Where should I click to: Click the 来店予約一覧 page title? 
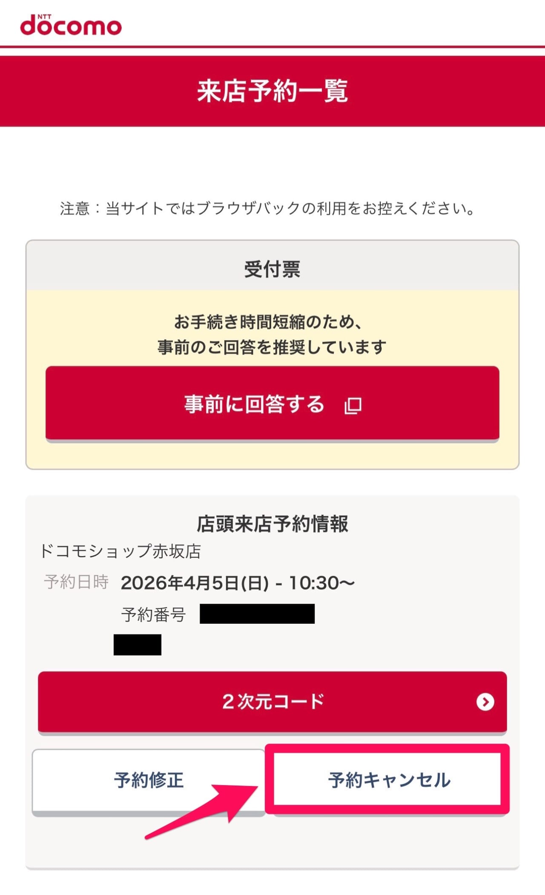click(272, 91)
